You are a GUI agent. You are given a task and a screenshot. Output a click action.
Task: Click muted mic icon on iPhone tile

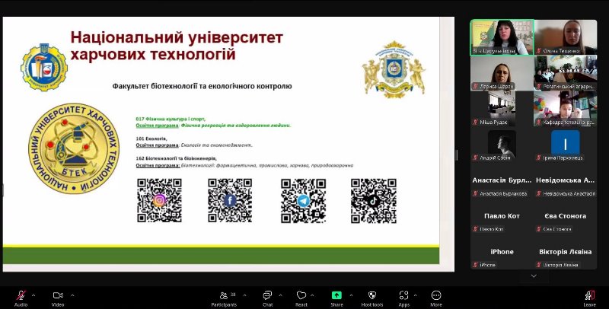tap(475, 265)
